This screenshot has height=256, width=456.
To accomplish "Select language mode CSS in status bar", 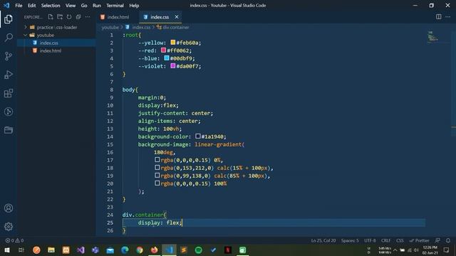I will (400, 240).
